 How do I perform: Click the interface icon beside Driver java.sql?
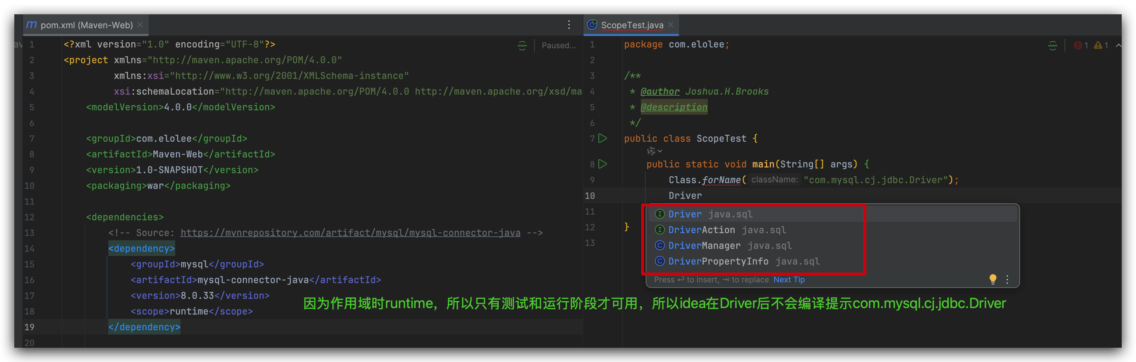tap(659, 214)
